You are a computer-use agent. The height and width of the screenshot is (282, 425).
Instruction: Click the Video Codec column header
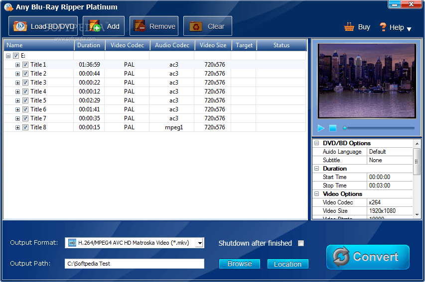click(128, 45)
